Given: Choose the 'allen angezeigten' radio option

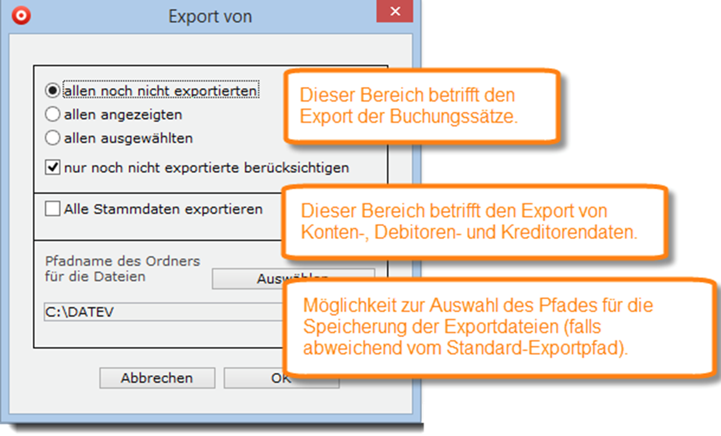Looking at the screenshot, I should coord(53,114).
